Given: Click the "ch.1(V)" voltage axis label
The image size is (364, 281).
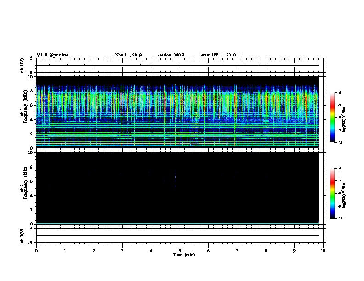Looking at the screenshot, I should pyautogui.click(x=22, y=65).
